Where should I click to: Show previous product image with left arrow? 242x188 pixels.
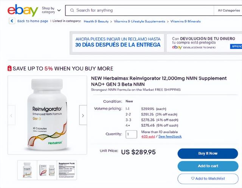point(11,115)
